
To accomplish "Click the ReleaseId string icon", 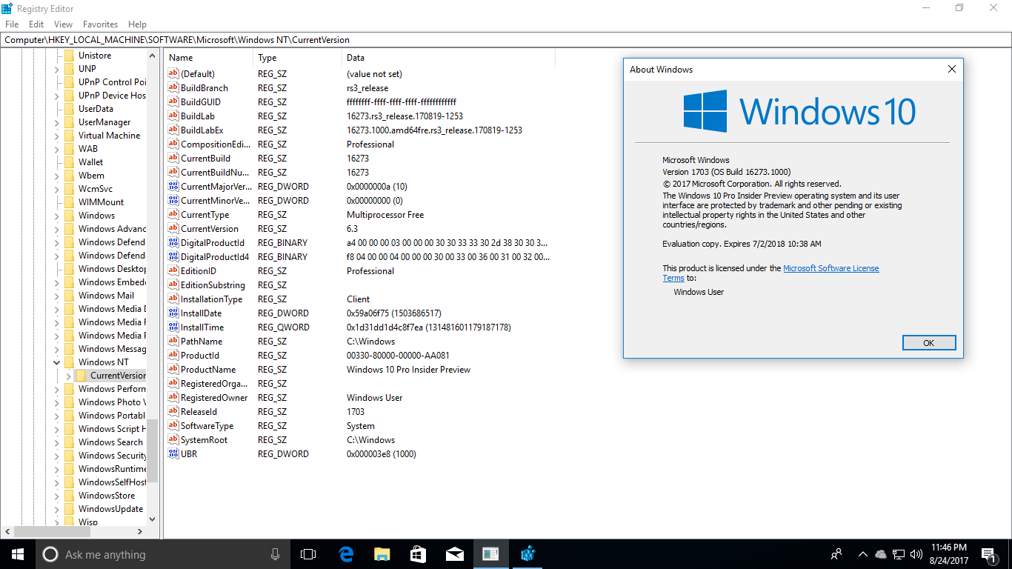I will 173,411.
